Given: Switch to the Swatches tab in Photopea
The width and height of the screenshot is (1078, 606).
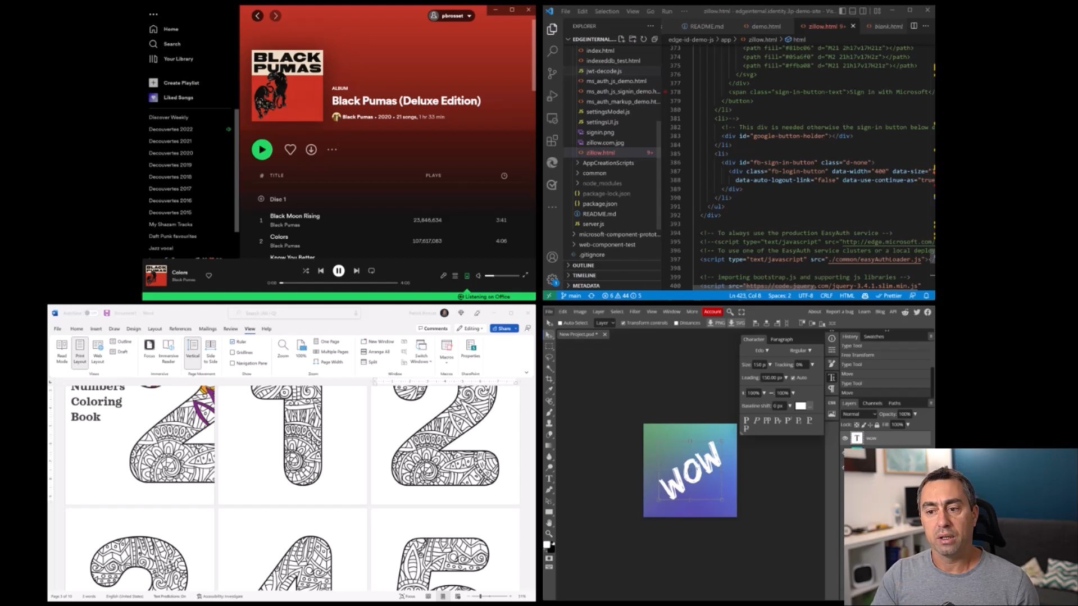Looking at the screenshot, I should (x=874, y=336).
